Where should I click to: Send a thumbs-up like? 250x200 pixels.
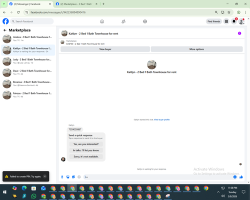pos(241,177)
